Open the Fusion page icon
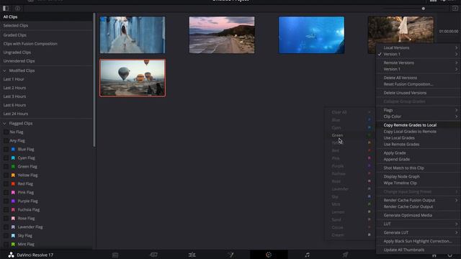The image size is (461, 259). [x=230, y=255]
